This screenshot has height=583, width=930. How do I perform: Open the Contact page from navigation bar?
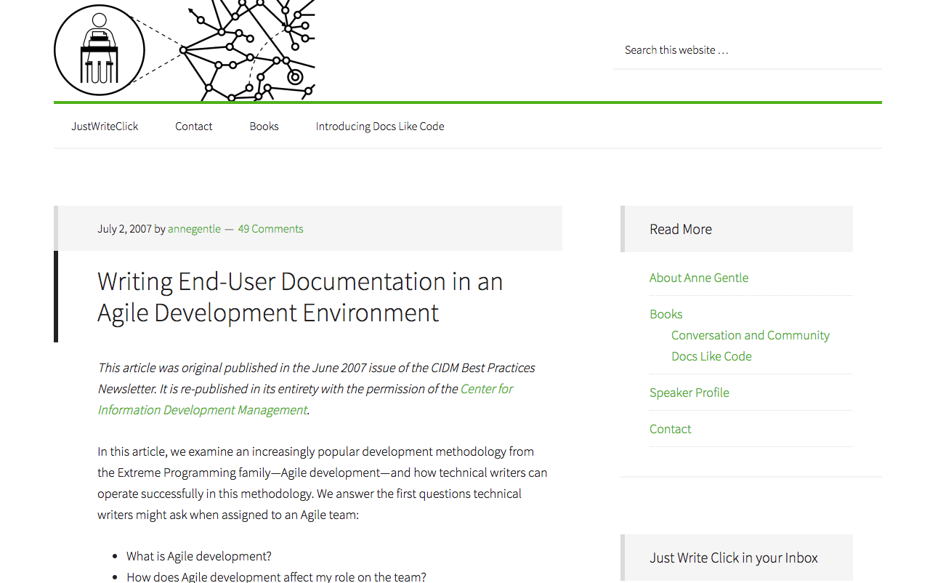pyautogui.click(x=193, y=126)
